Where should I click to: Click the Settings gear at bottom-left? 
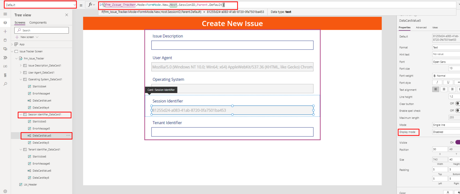(5, 191)
